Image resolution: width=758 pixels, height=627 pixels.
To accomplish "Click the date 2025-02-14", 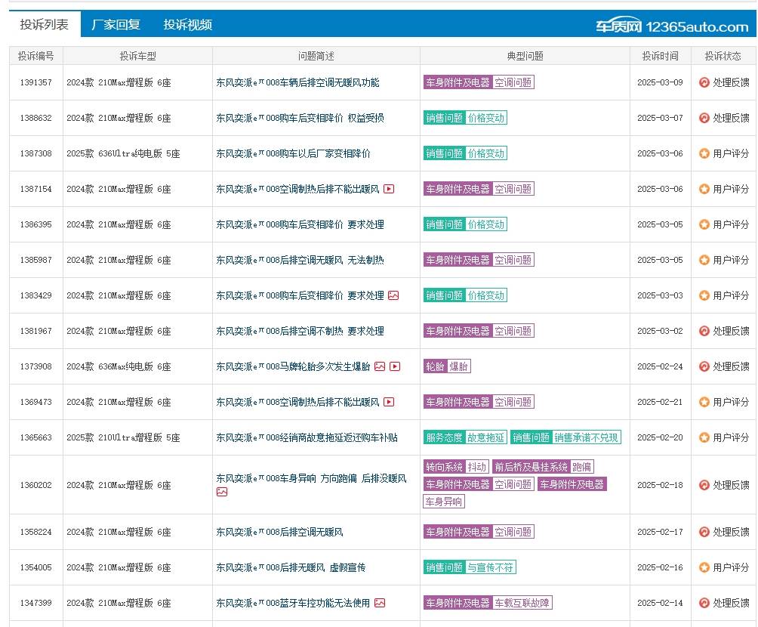I will 661,603.
